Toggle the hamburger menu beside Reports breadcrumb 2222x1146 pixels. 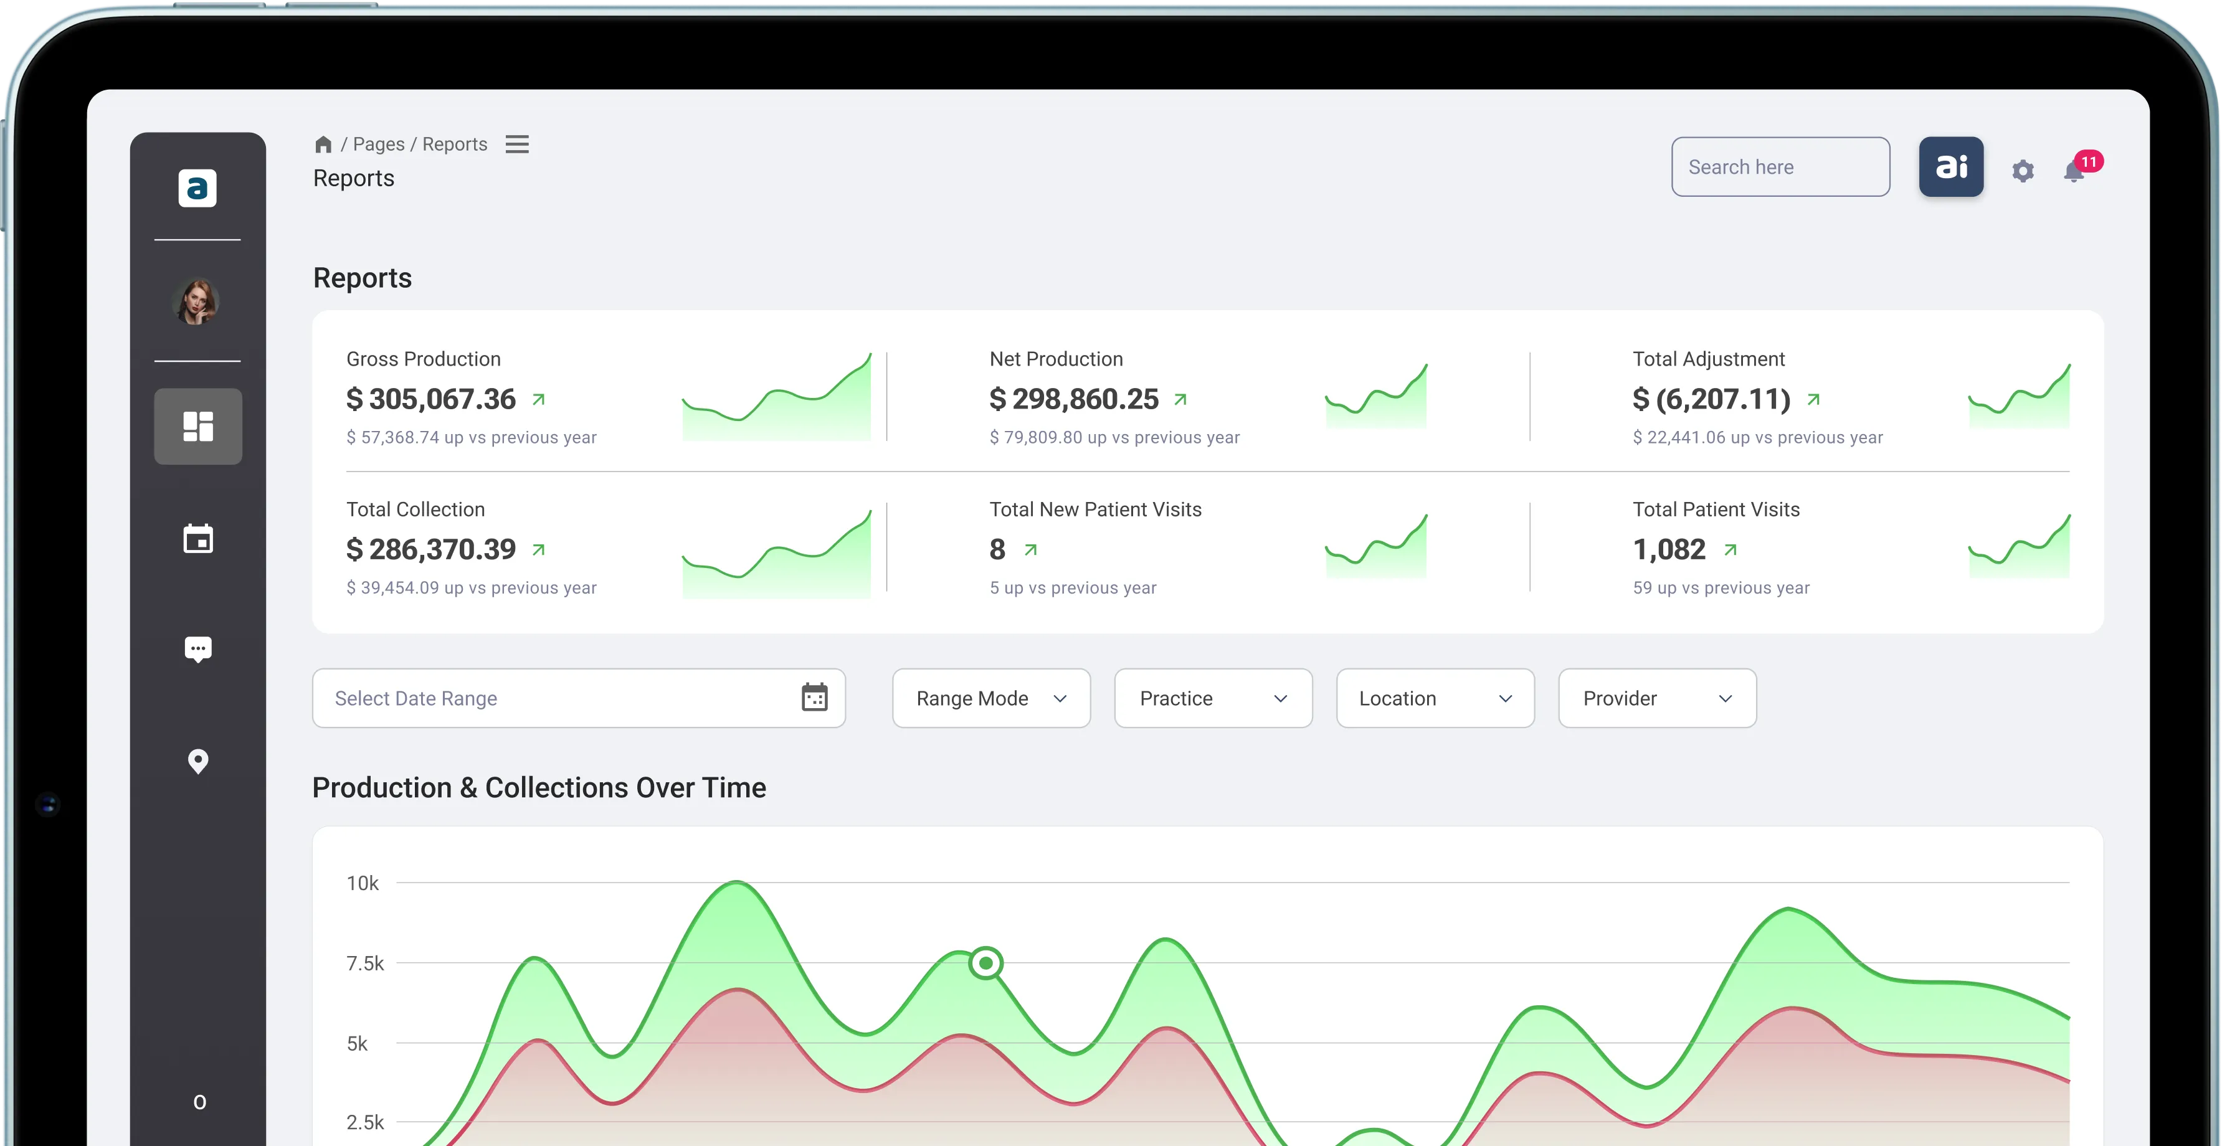coord(516,143)
